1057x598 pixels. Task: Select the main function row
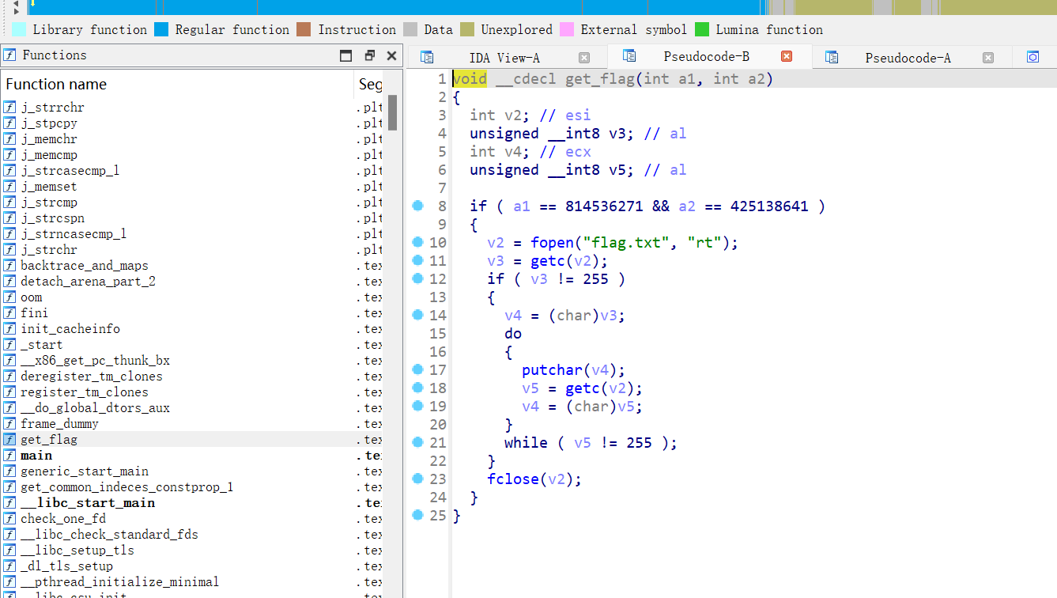click(x=192, y=456)
